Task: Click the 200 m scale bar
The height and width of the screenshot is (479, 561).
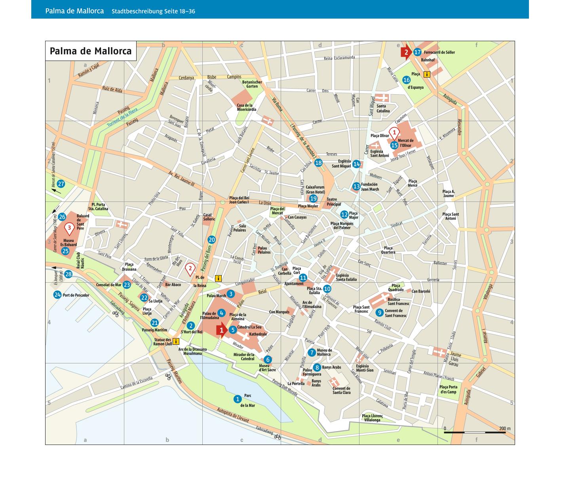Action: (x=475, y=432)
